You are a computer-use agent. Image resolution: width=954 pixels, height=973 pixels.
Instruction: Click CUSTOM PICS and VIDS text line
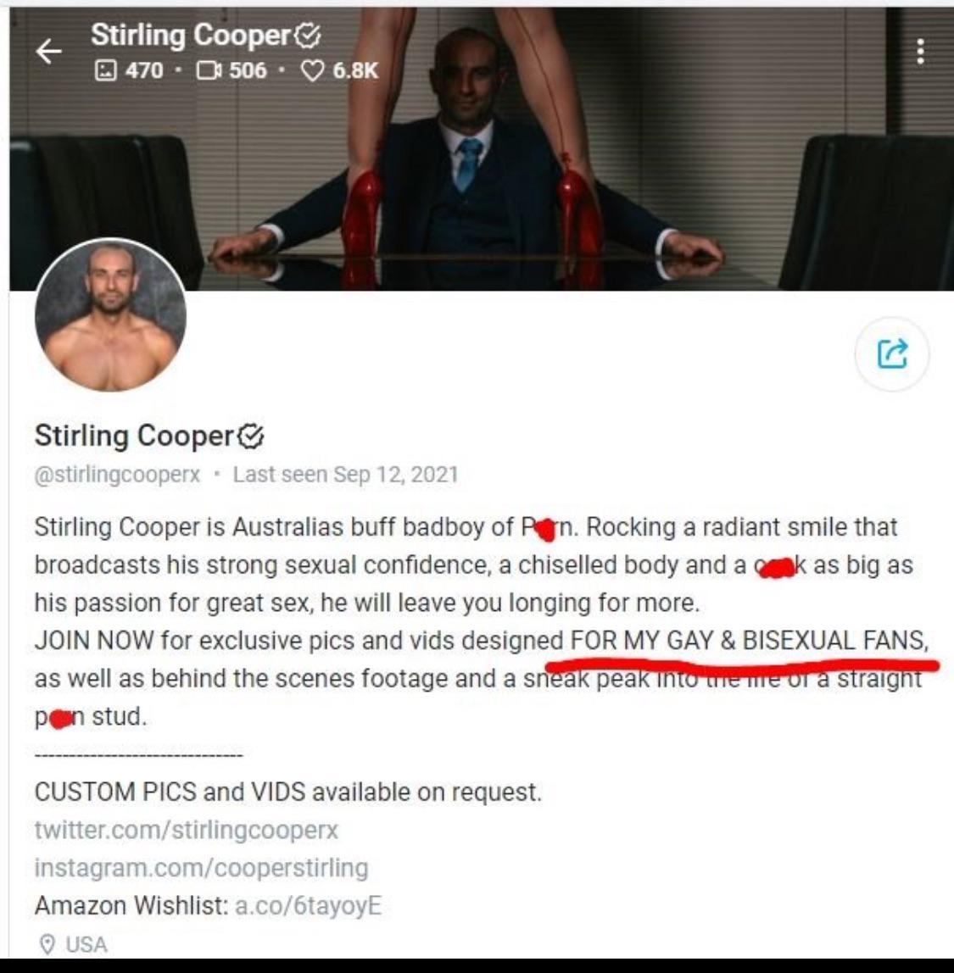[x=288, y=792]
